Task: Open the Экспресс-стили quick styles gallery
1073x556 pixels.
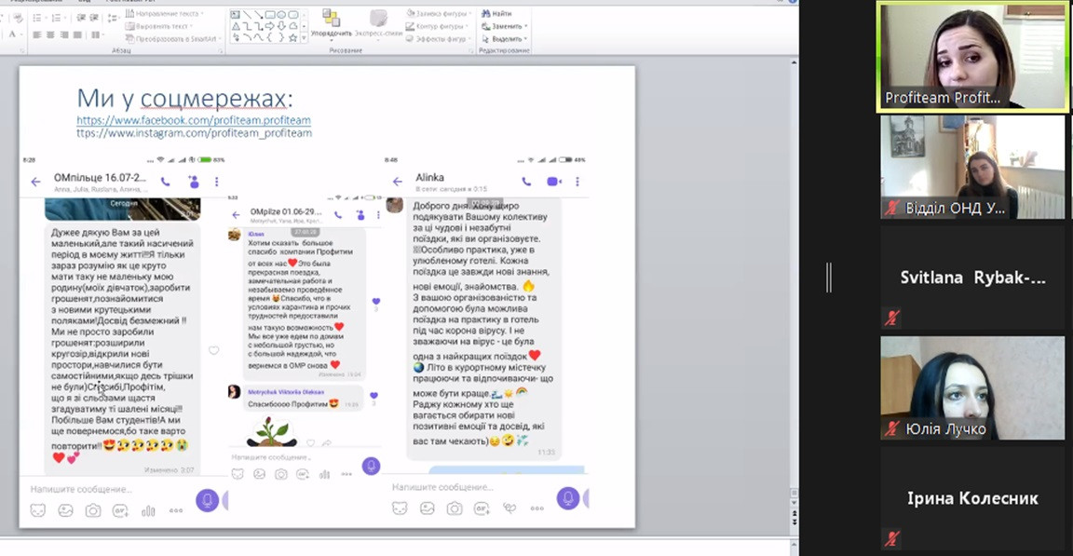Action: click(378, 22)
